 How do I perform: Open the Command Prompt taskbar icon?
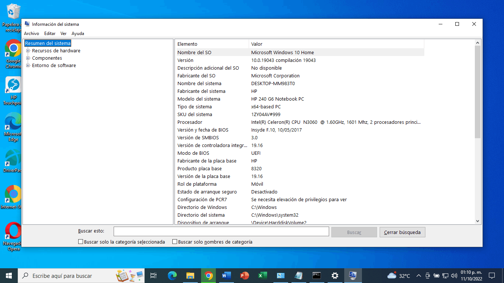[317, 276]
